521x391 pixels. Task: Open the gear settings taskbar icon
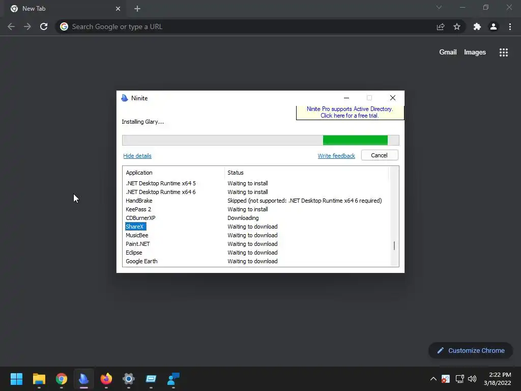129,379
